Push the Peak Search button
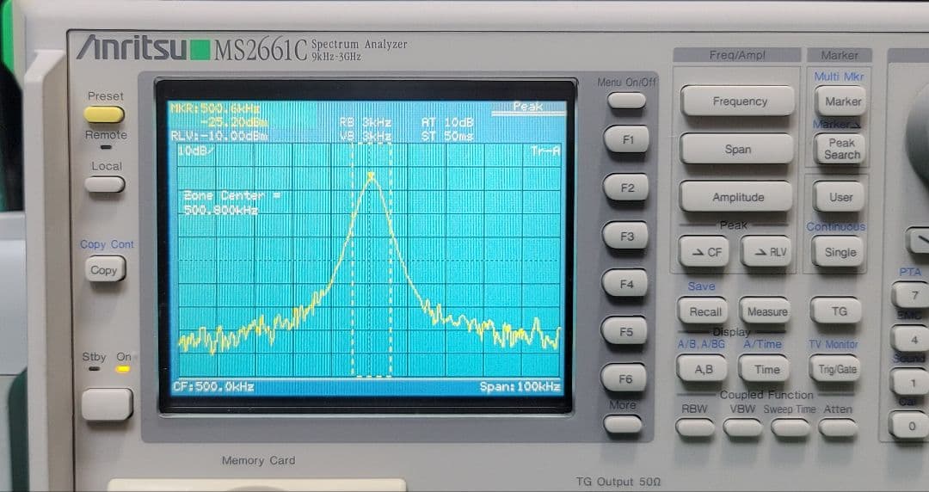 click(840, 149)
